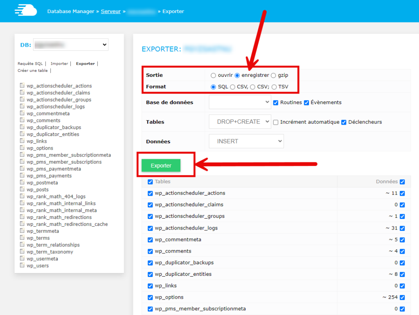Open the Tables DROP+CREATE dropdown
Image resolution: width=419 pixels, height=315 pixels.
[240, 122]
